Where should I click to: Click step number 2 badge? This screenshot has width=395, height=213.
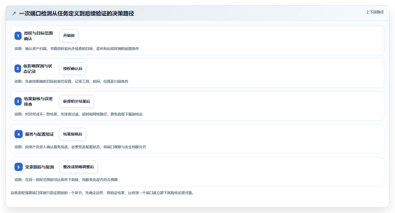point(18,69)
